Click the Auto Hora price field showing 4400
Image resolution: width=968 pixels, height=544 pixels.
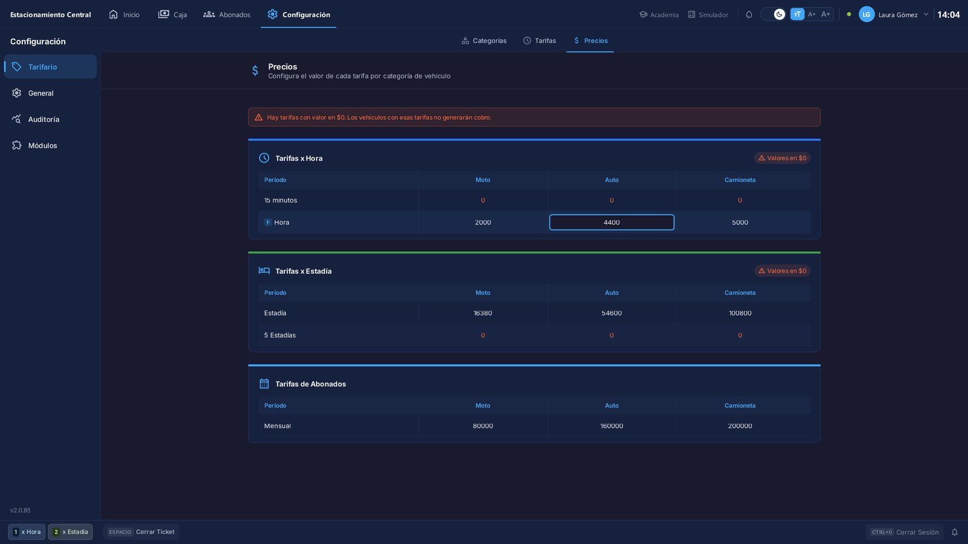(612, 222)
